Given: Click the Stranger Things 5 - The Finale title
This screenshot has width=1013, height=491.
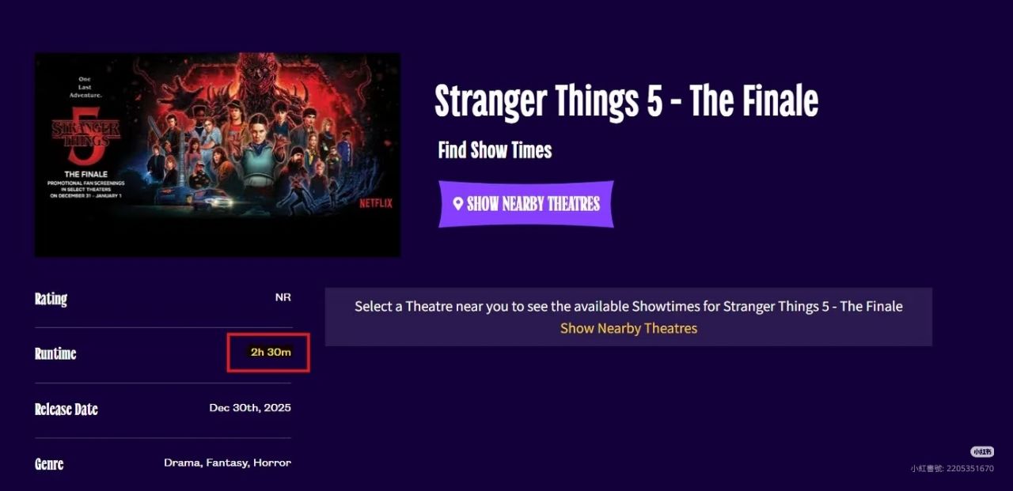Looking at the screenshot, I should pos(626,102).
